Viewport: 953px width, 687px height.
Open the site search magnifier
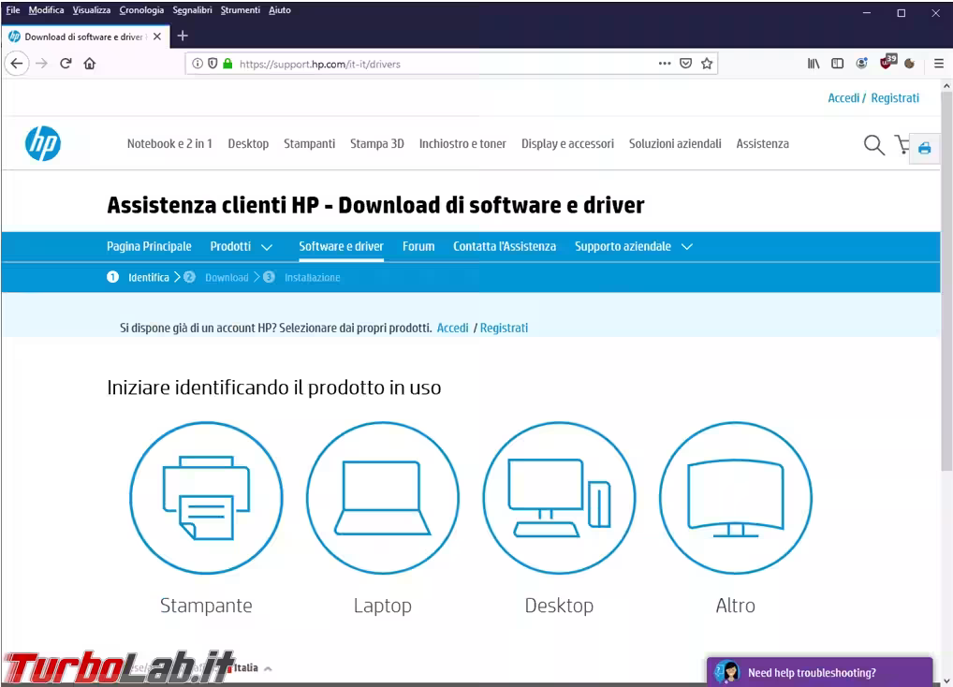(873, 144)
